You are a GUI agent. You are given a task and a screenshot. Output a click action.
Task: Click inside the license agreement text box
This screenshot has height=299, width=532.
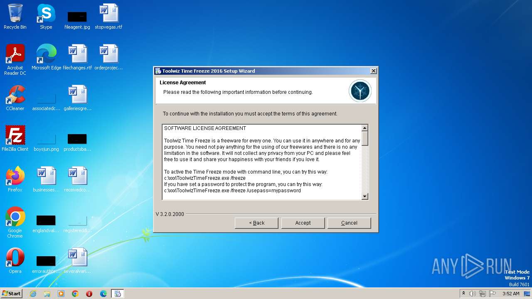click(262, 162)
